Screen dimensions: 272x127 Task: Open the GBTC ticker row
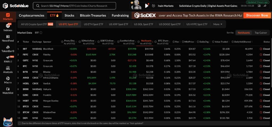pos(144,60)
